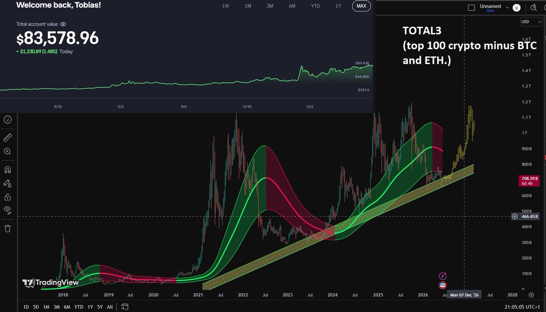Click the TradingView logo

pyautogui.click(x=51, y=282)
